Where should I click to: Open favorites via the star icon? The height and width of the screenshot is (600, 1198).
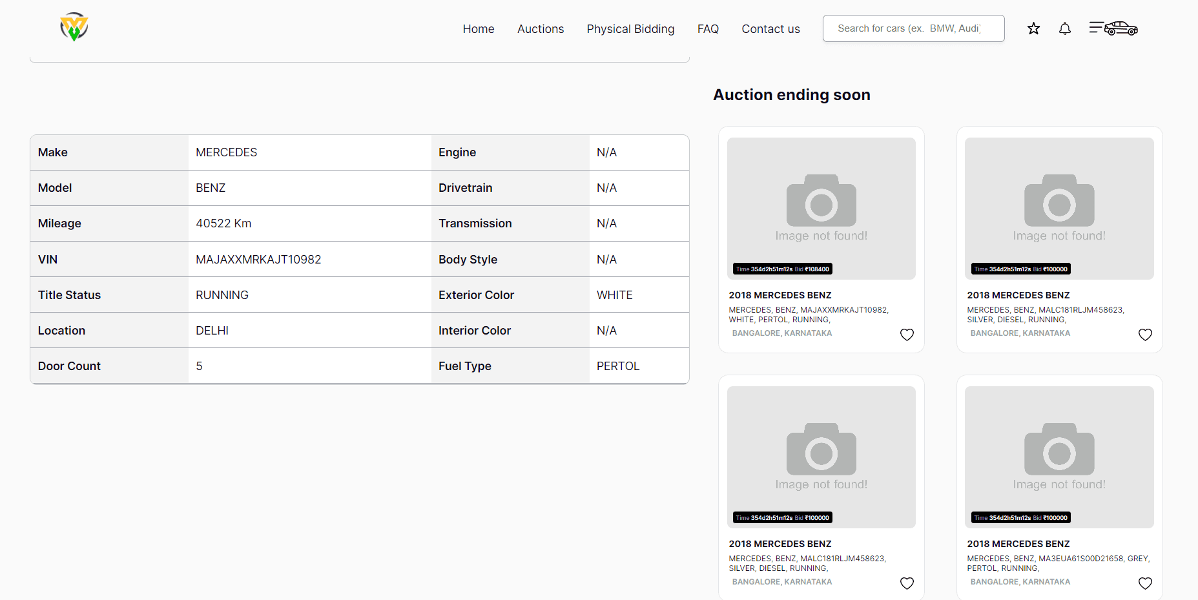click(1033, 28)
